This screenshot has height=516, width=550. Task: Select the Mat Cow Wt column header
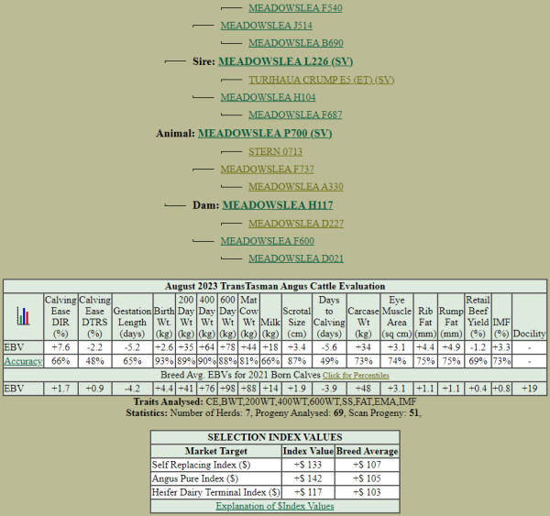[248, 317]
